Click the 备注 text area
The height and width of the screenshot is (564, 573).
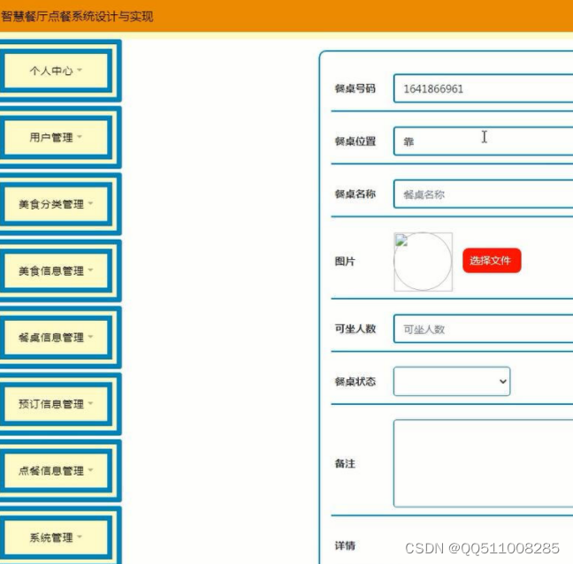coord(483,463)
